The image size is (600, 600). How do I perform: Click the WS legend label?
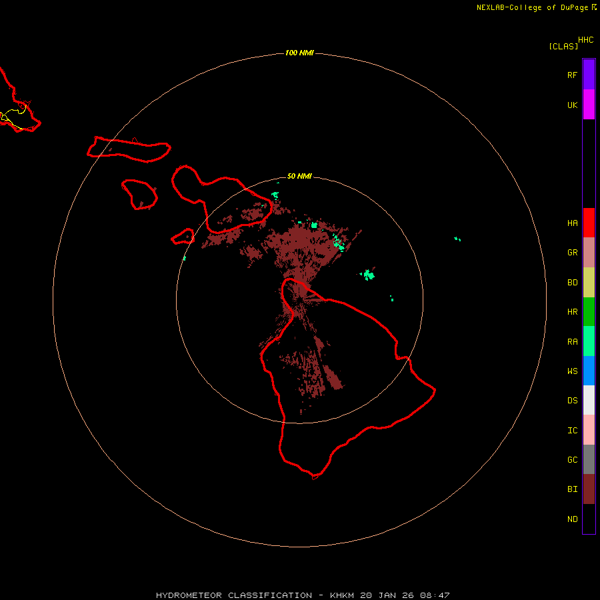pyautogui.click(x=572, y=371)
